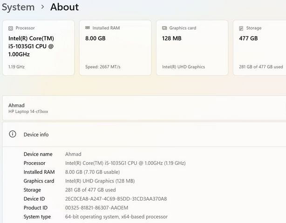Click the Device name label
This screenshot has height=223, width=286.
coord(38,154)
